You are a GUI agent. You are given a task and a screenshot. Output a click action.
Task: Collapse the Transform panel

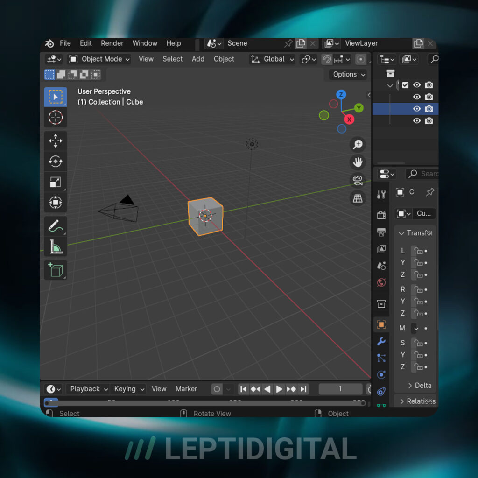pos(415,233)
